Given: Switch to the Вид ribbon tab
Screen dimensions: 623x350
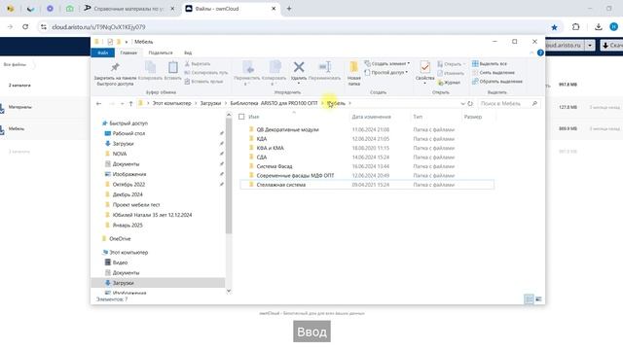Looking at the screenshot, I should click(188, 52).
